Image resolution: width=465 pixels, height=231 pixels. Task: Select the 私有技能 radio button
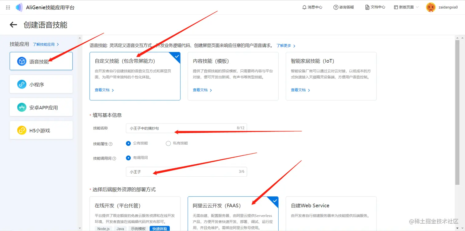168,143
